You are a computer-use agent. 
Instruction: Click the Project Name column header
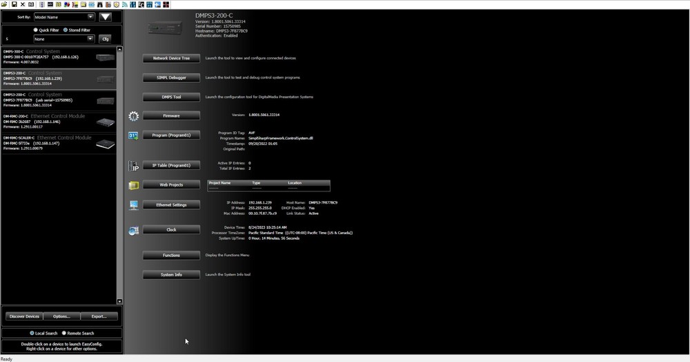219,183
